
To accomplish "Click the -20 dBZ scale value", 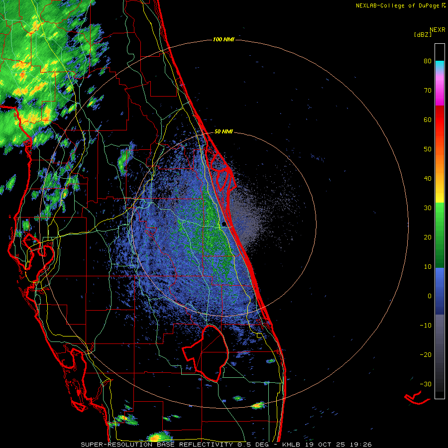I will tap(426, 354).
